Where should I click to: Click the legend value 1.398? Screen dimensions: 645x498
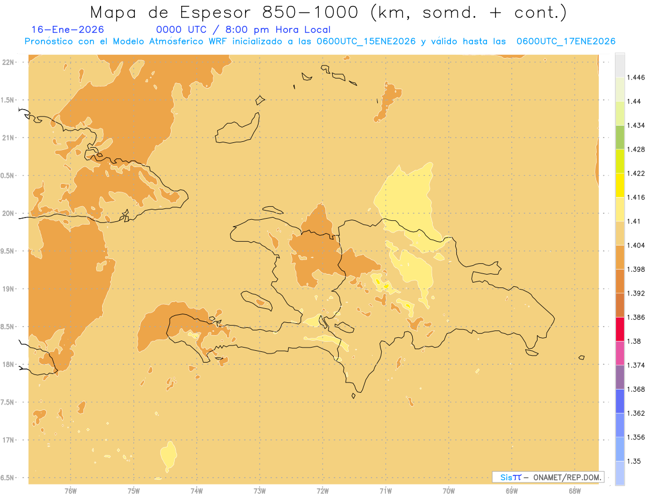coord(636,269)
